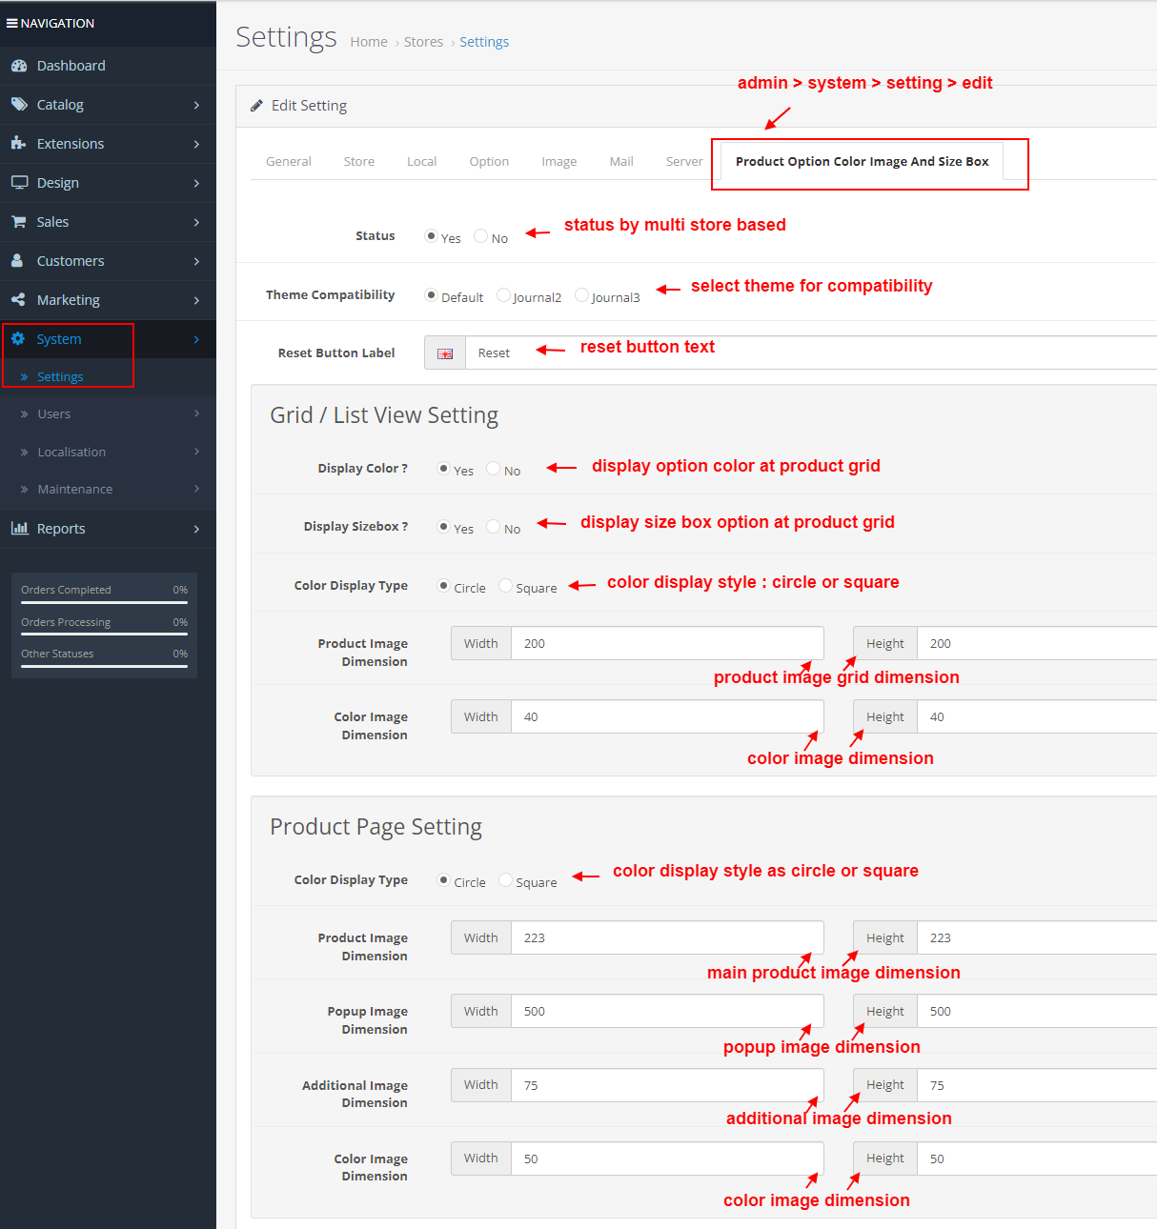Screen dimensions: 1157x1229
Task: Click the Popup Image Width input field
Action: pyautogui.click(x=667, y=1011)
